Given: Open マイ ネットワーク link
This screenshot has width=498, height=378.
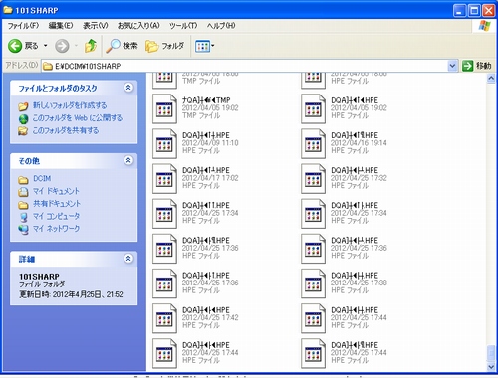Looking at the screenshot, I should (x=56, y=229).
